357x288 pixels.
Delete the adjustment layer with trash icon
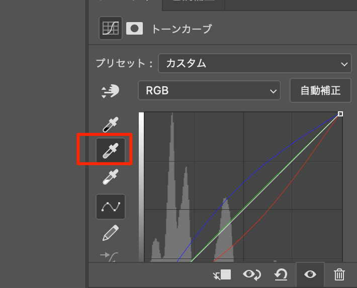pos(339,274)
